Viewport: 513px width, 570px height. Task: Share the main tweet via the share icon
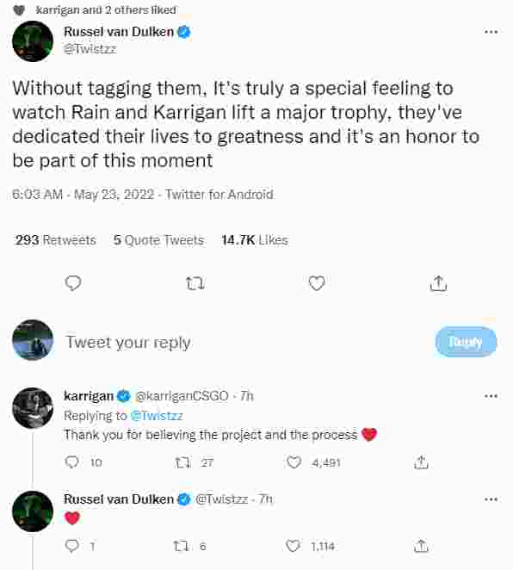[x=438, y=283]
